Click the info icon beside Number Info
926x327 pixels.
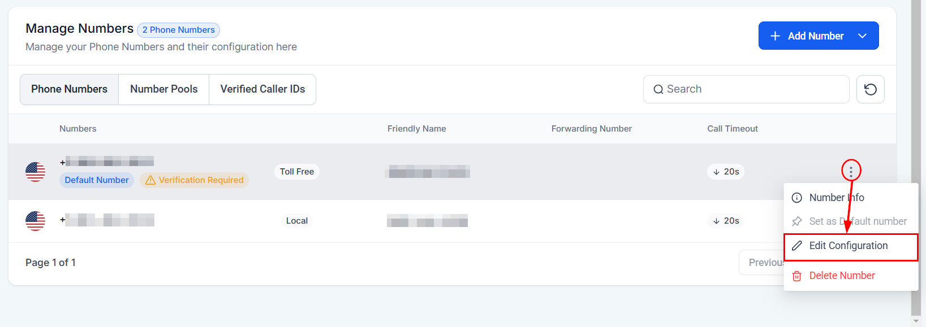(796, 198)
